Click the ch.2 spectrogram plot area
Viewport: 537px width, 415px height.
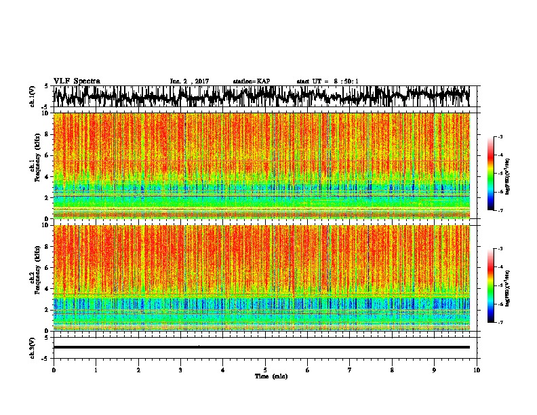[262, 278]
